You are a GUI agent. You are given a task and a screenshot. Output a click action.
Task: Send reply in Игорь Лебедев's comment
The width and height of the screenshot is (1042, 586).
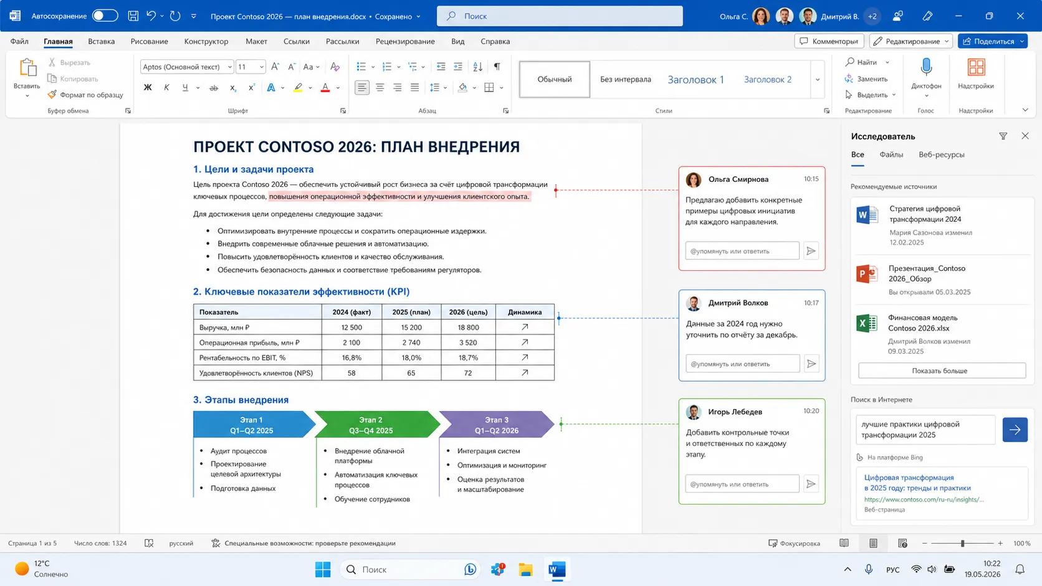click(x=811, y=484)
